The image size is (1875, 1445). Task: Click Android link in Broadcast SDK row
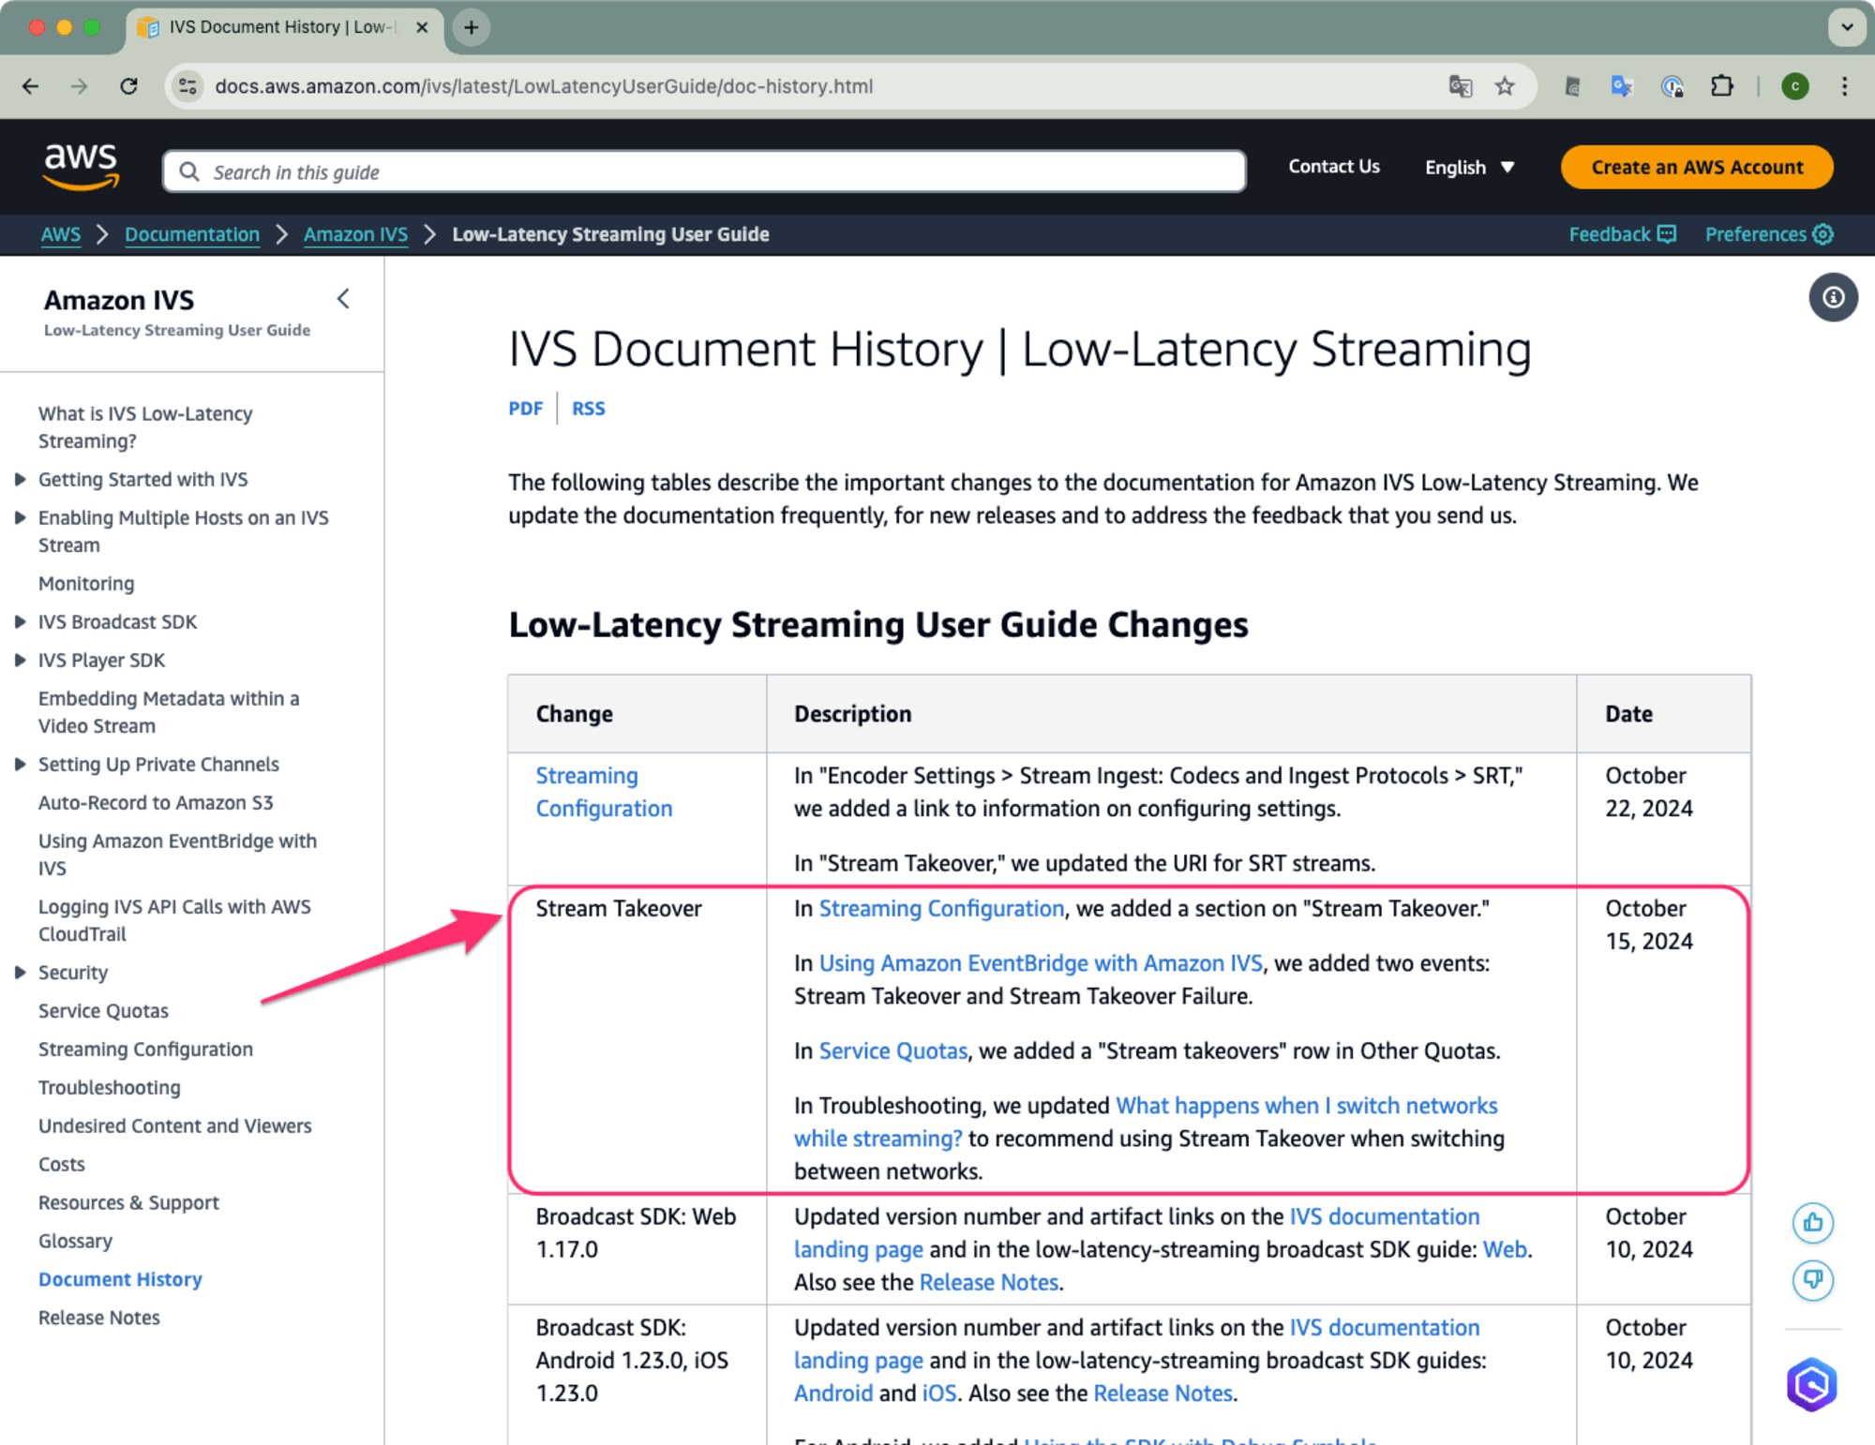(x=833, y=1393)
